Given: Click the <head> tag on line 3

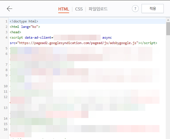Looking at the screenshot, I should (15, 32).
